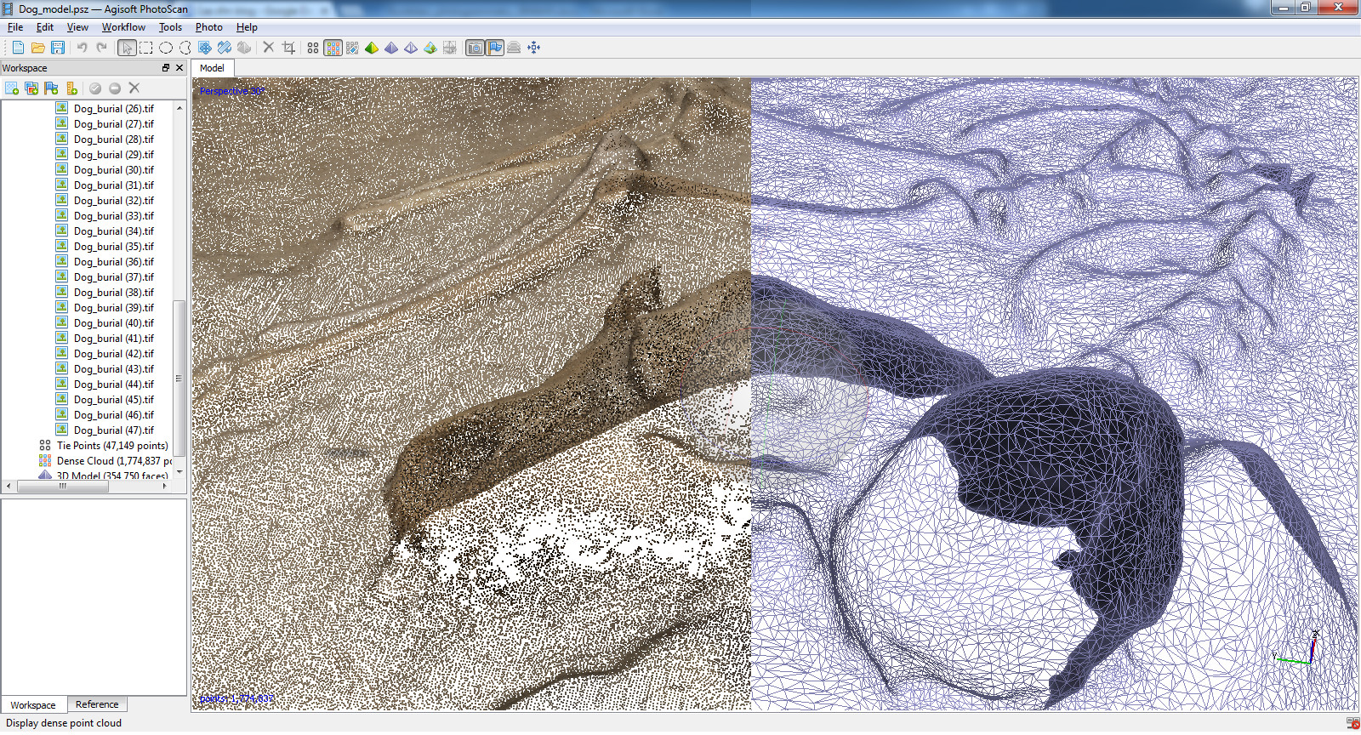Viewport: 1361px width, 735px height.
Task: Select Dog_burial (35).tif in Workspace
Action: [x=113, y=247]
